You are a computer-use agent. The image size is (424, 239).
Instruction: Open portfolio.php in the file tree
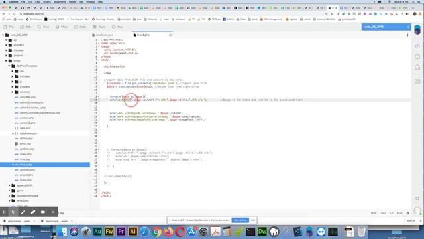coord(27,170)
